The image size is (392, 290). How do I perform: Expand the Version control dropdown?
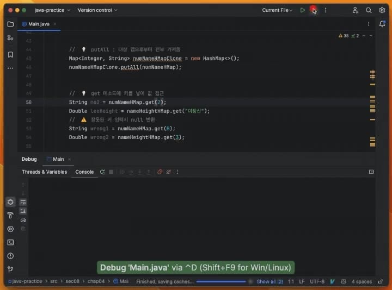point(97,10)
